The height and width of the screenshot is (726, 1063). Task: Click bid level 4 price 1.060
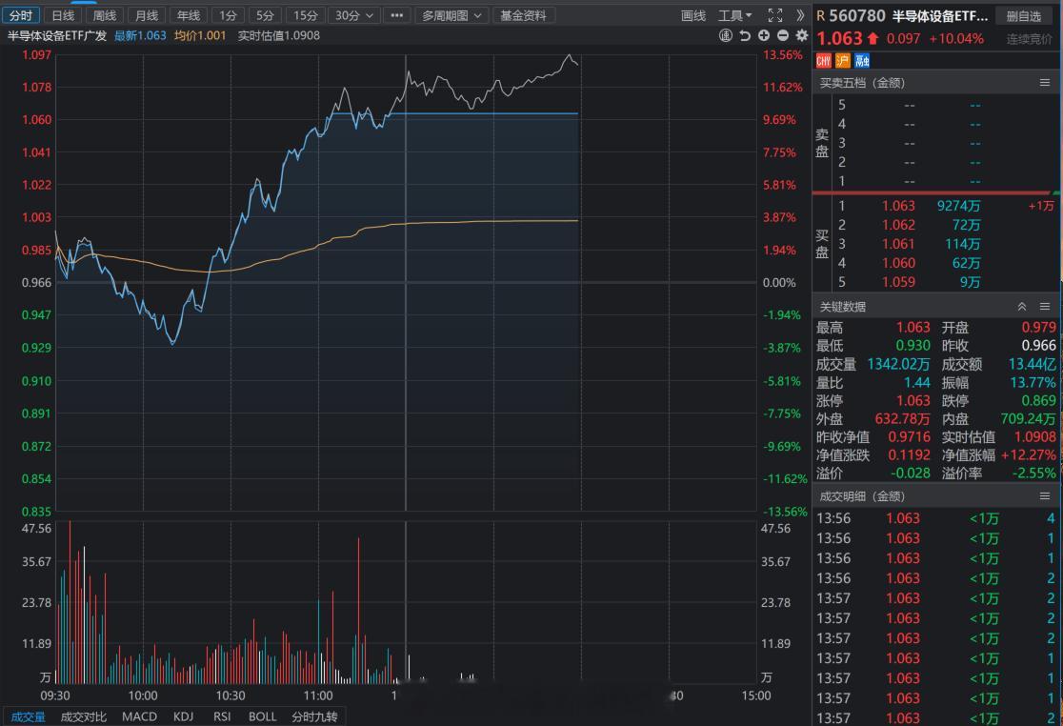click(898, 262)
